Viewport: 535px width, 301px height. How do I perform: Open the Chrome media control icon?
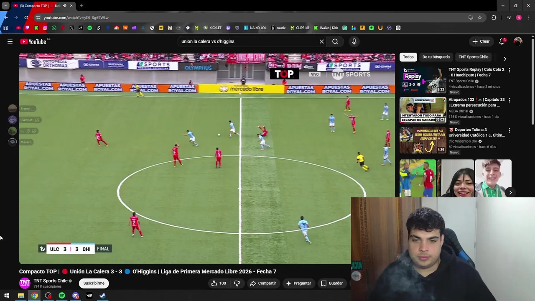509,18
